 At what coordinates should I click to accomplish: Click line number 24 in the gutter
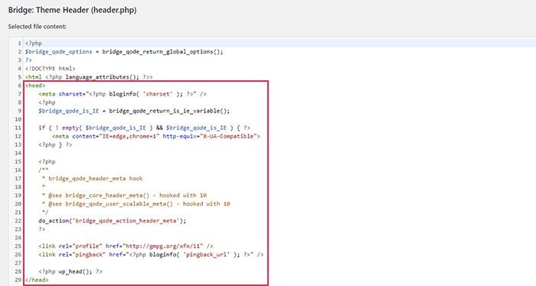click(x=18, y=238)
